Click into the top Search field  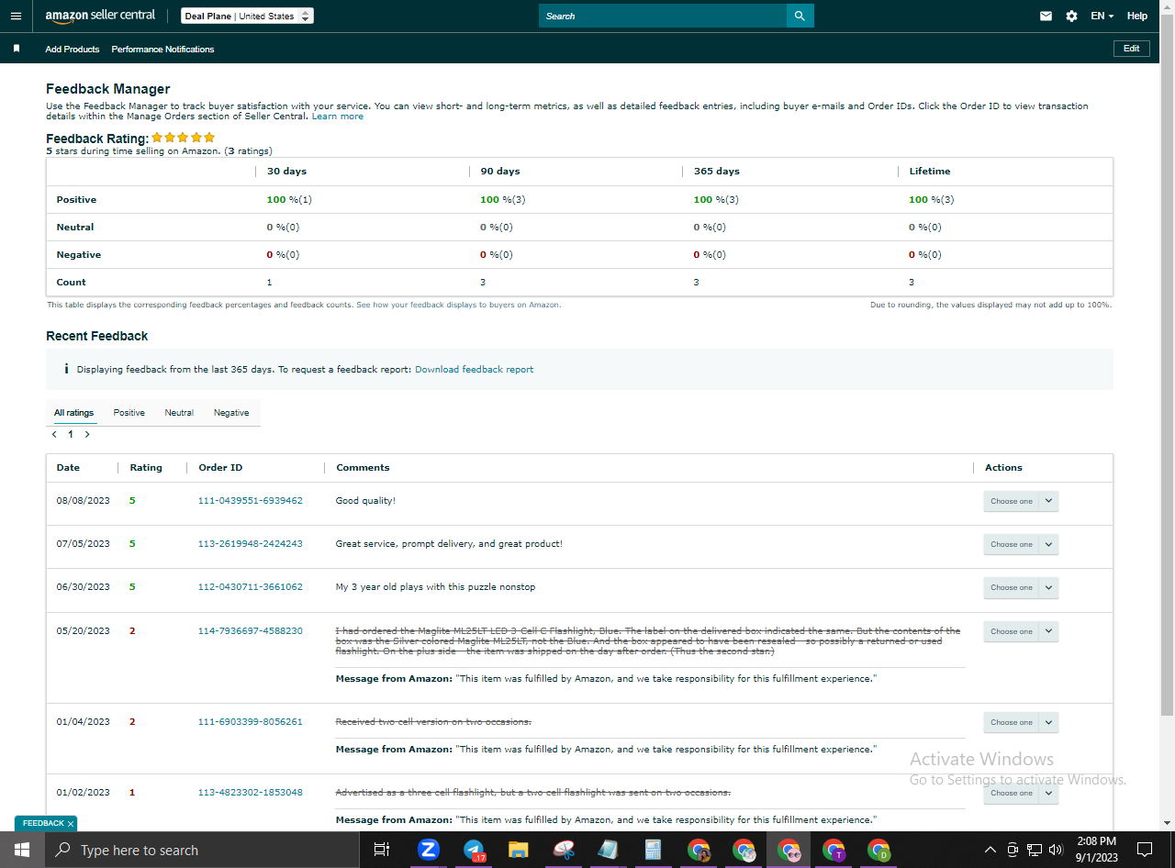point(663,16)
